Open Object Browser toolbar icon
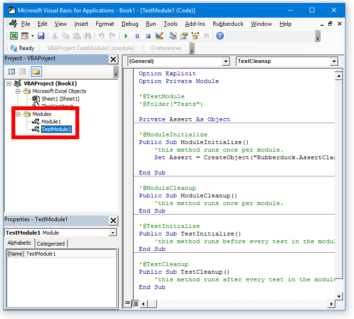The width and height of the screenshot is (354, 319). (195, 36)
